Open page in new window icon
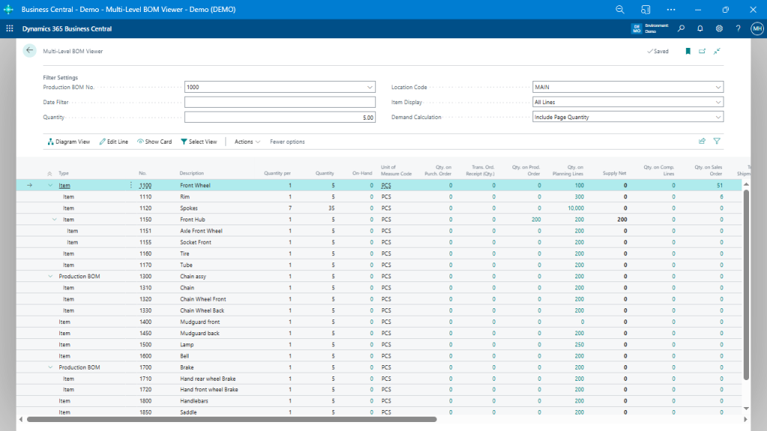 (702, 52)
